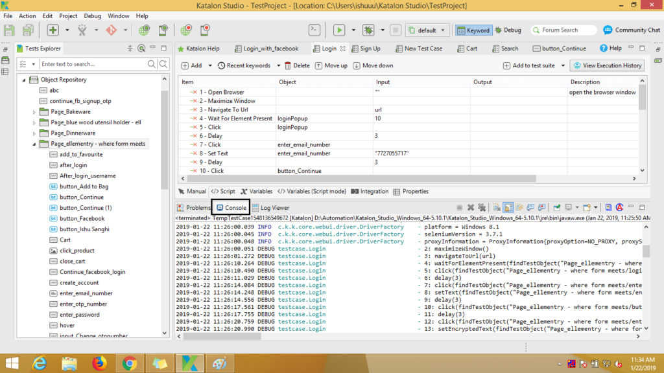Toggle the Keyword perspective button
664x373 pixels.
(x=473, y=30)
